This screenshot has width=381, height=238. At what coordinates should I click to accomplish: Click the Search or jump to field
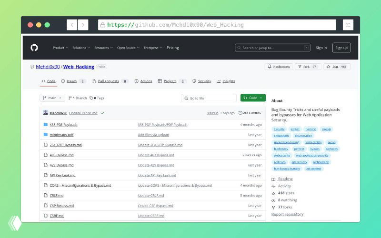coord(272,48)
